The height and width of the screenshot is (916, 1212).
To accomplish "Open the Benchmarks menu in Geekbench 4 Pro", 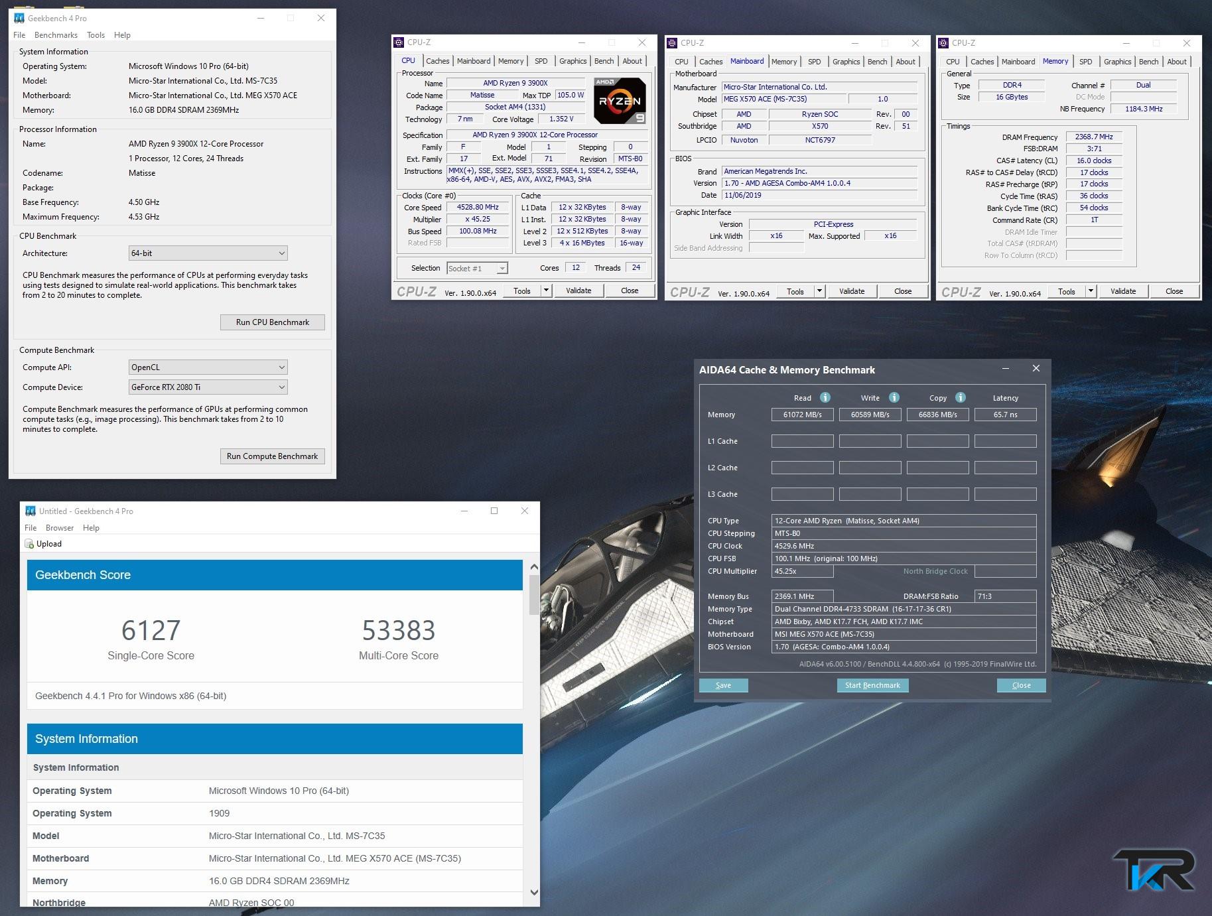I will click(x=56, y=35).
